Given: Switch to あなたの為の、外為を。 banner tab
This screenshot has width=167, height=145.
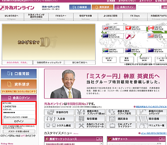Looking at the screenshot, I should pos(17,63).
